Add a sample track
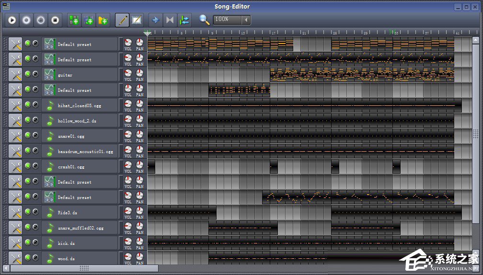The width and height of the screenshot is (483, 275). [89, 20]
